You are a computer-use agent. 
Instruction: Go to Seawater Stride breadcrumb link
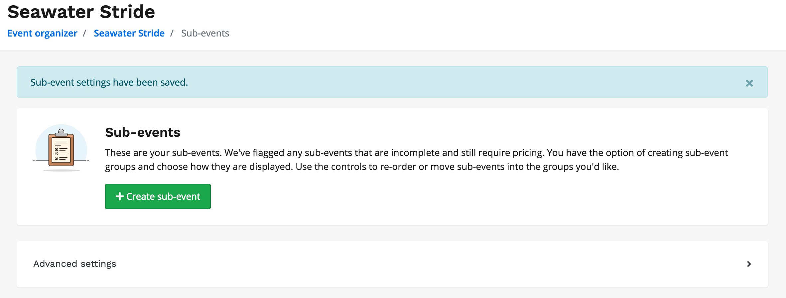pyautogui.click(x=129, y=33)
